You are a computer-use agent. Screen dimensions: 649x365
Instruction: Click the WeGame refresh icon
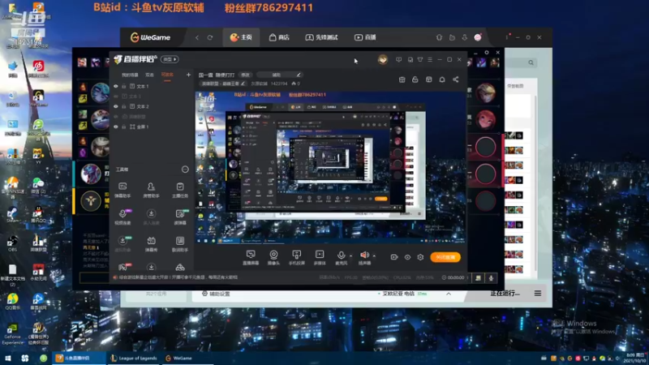pos(210,37)
